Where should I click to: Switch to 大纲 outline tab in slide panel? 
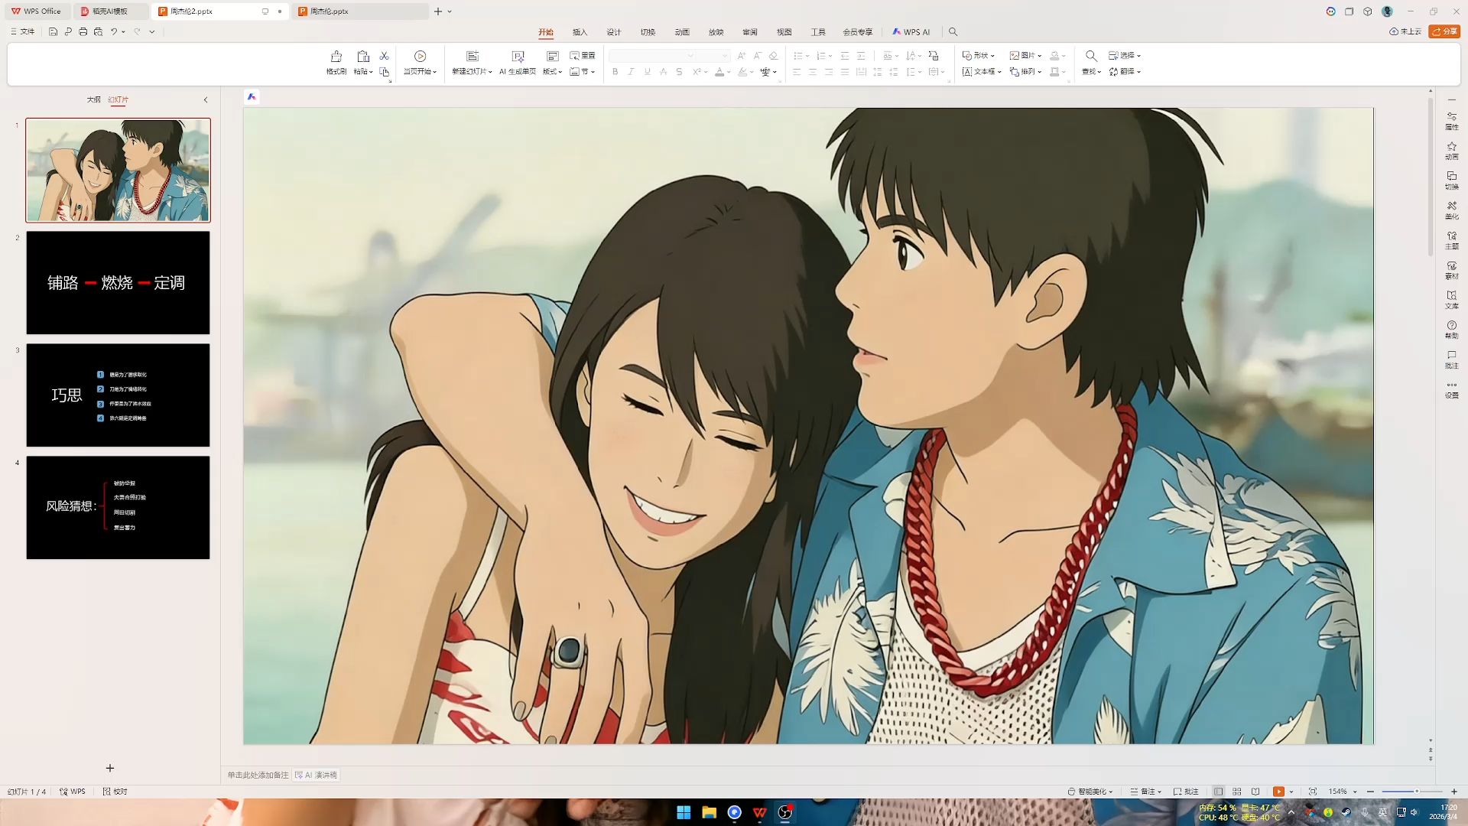[x=93, y=99]
